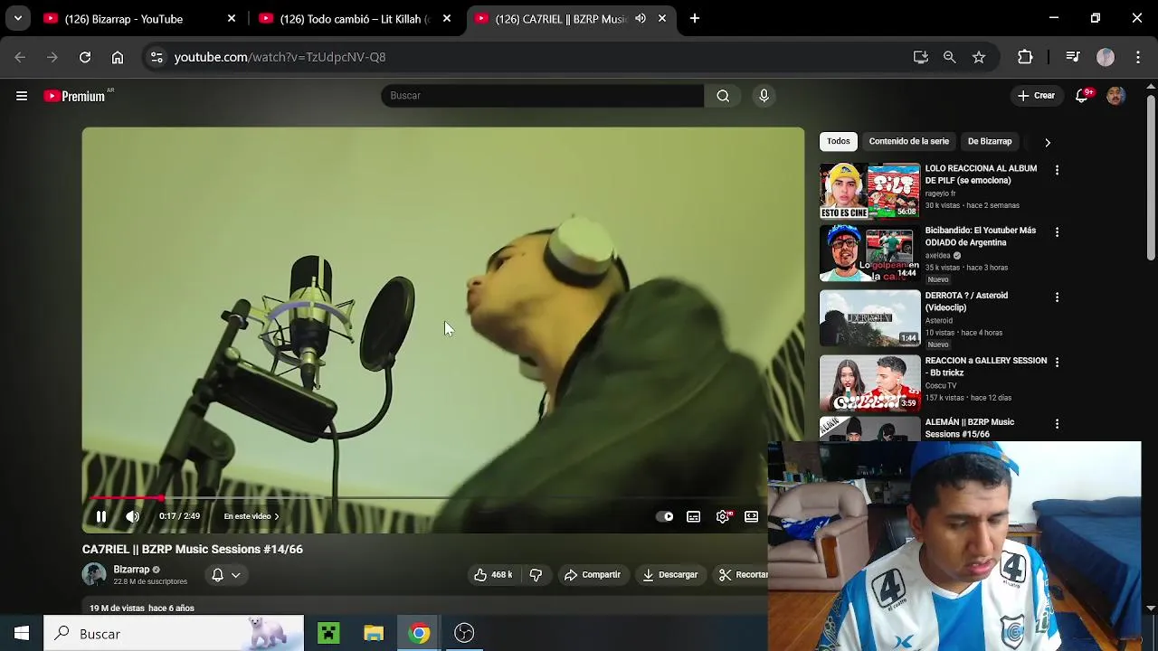Toggle the Bizarrap subscription notification bell
Viewport: 1158px width, 651px height.
tap(217, 575)
